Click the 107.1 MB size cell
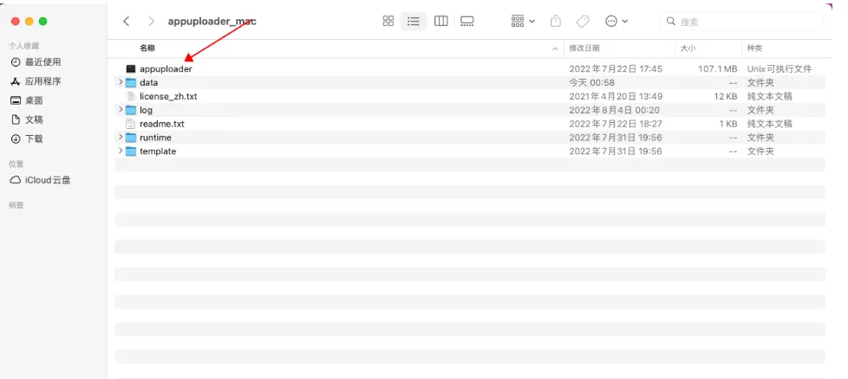The height and width of the screenshot is (379, 848). click(x=717, y=69)
